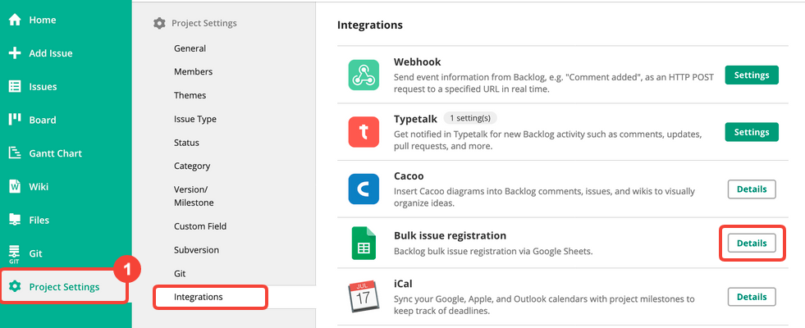Viewport: 805px width, 328px height.
Task: Click the iCal calendar icon
Action: tap(364, 297)
